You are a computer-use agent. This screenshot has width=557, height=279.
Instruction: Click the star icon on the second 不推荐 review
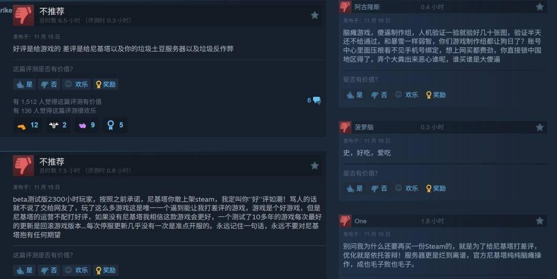pyautogui.click(x=315, y=166)
